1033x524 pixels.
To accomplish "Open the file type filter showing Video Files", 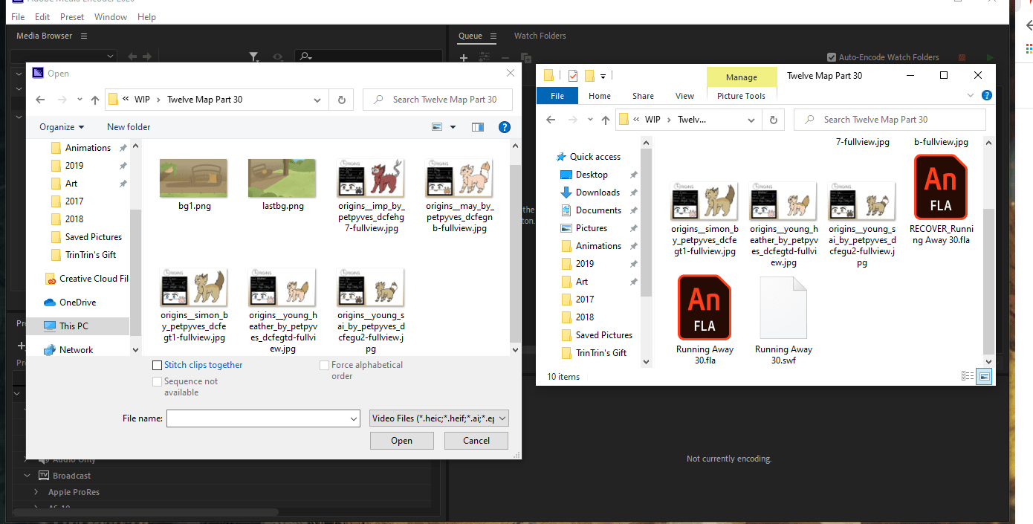I will [x=438, y=418].
